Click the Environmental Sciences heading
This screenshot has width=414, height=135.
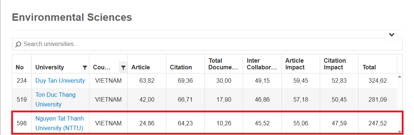(72, 17)
